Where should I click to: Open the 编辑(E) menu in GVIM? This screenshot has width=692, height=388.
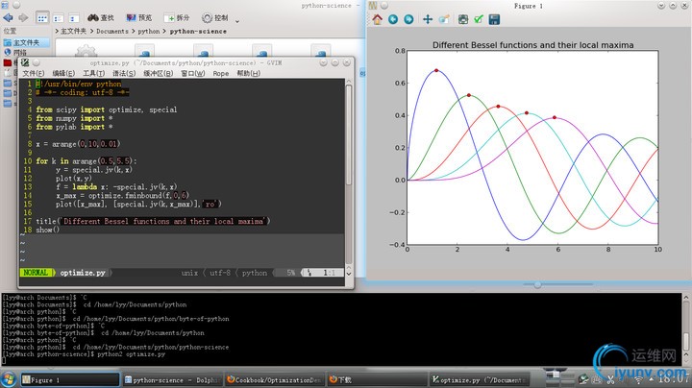63,73
